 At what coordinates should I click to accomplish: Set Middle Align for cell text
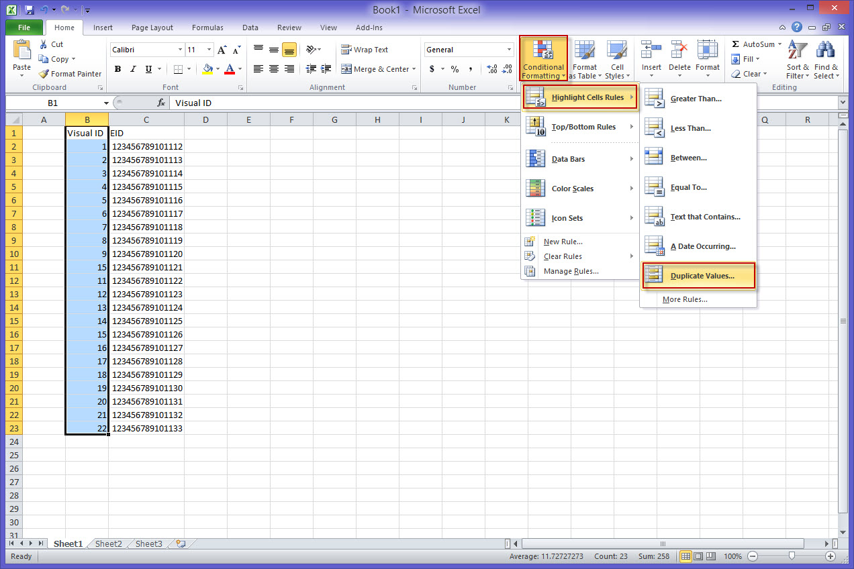click(274, 50)
